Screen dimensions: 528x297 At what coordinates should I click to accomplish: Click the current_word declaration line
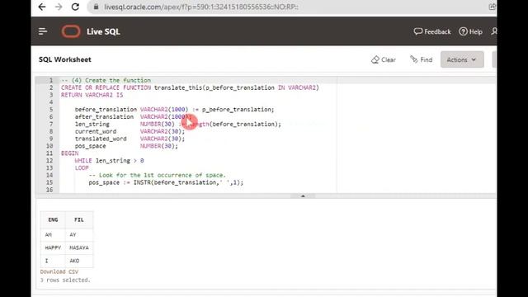pyautogui.click(x=130, y=131)
